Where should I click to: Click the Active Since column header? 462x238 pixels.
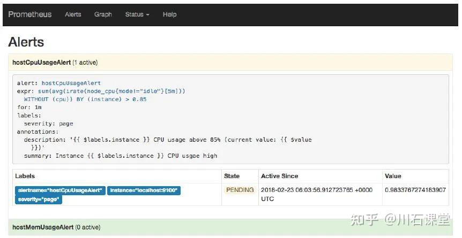[x=279, y=176]
